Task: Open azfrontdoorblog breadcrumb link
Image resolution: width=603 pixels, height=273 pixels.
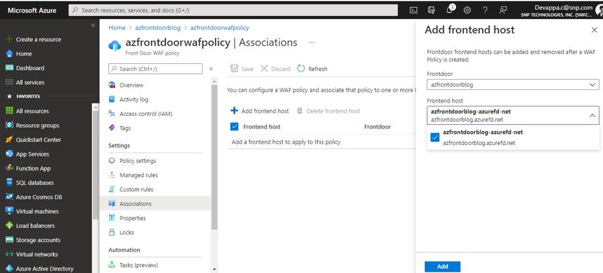Action: click(158, 28)
